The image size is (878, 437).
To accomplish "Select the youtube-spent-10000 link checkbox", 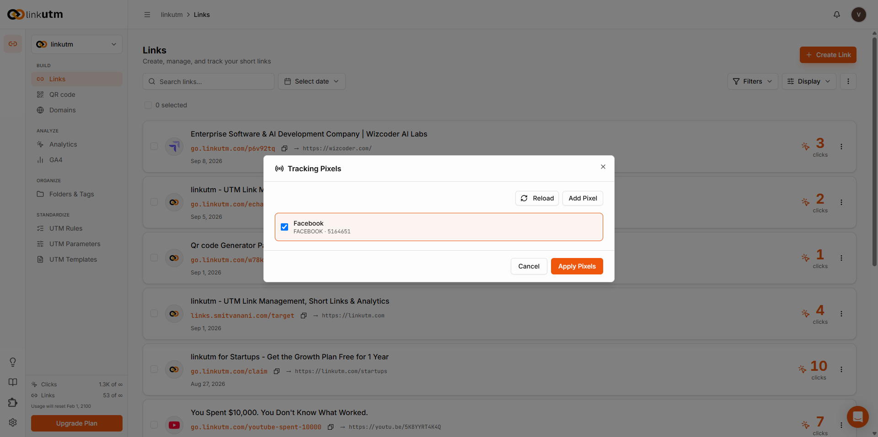I will pyautogui.click(x=154, y=425).
